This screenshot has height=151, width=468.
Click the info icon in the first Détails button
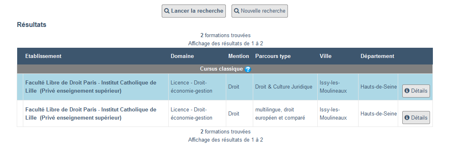click(407, 91)
